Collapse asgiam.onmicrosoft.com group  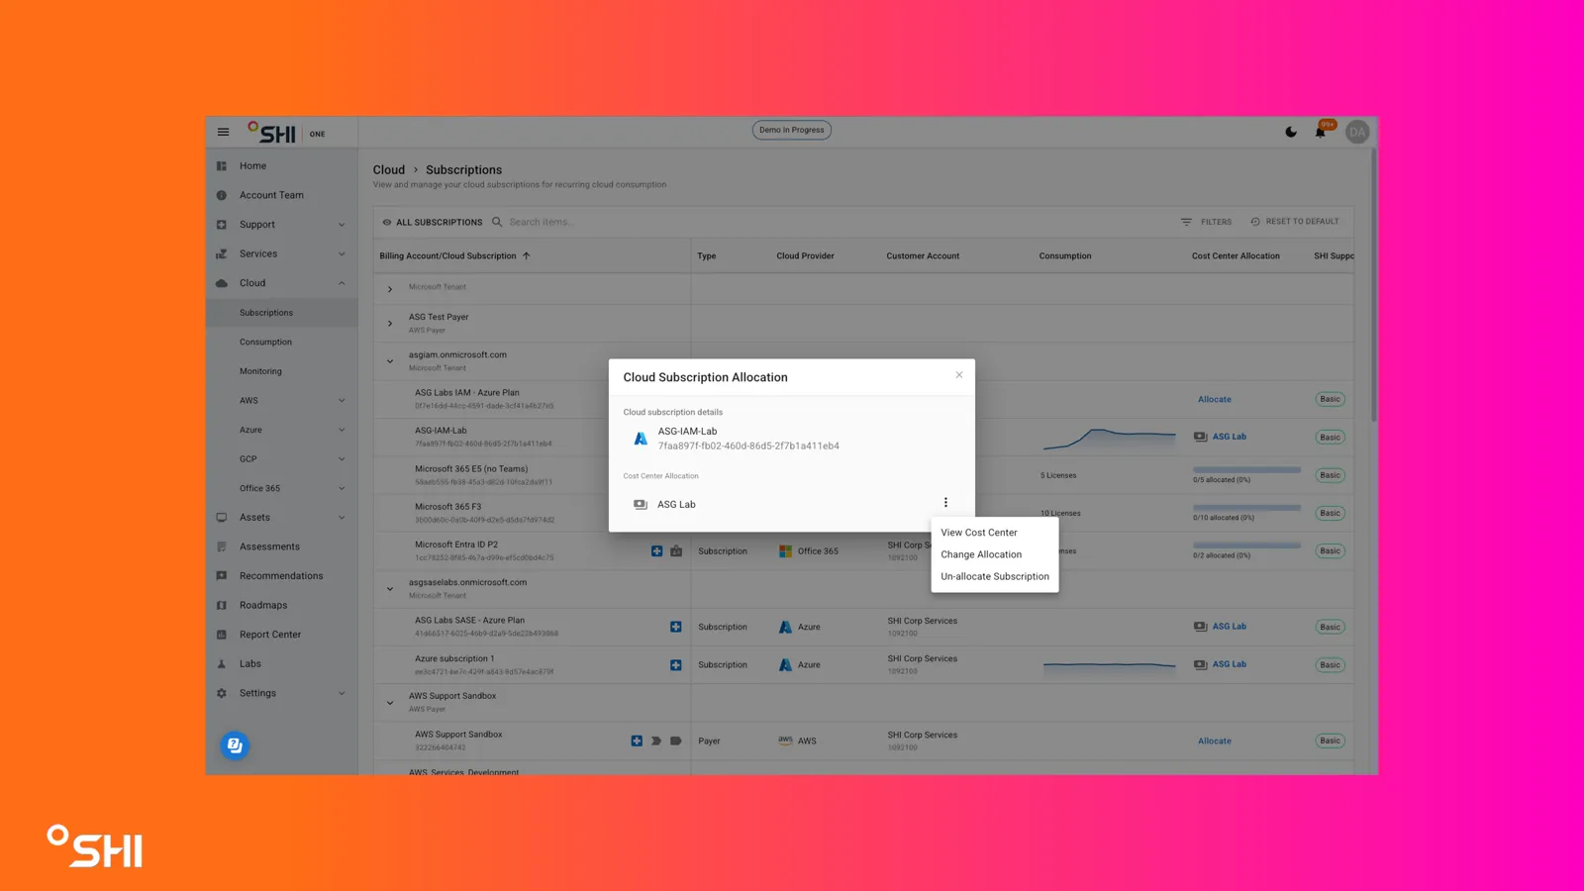coord(390,361)
